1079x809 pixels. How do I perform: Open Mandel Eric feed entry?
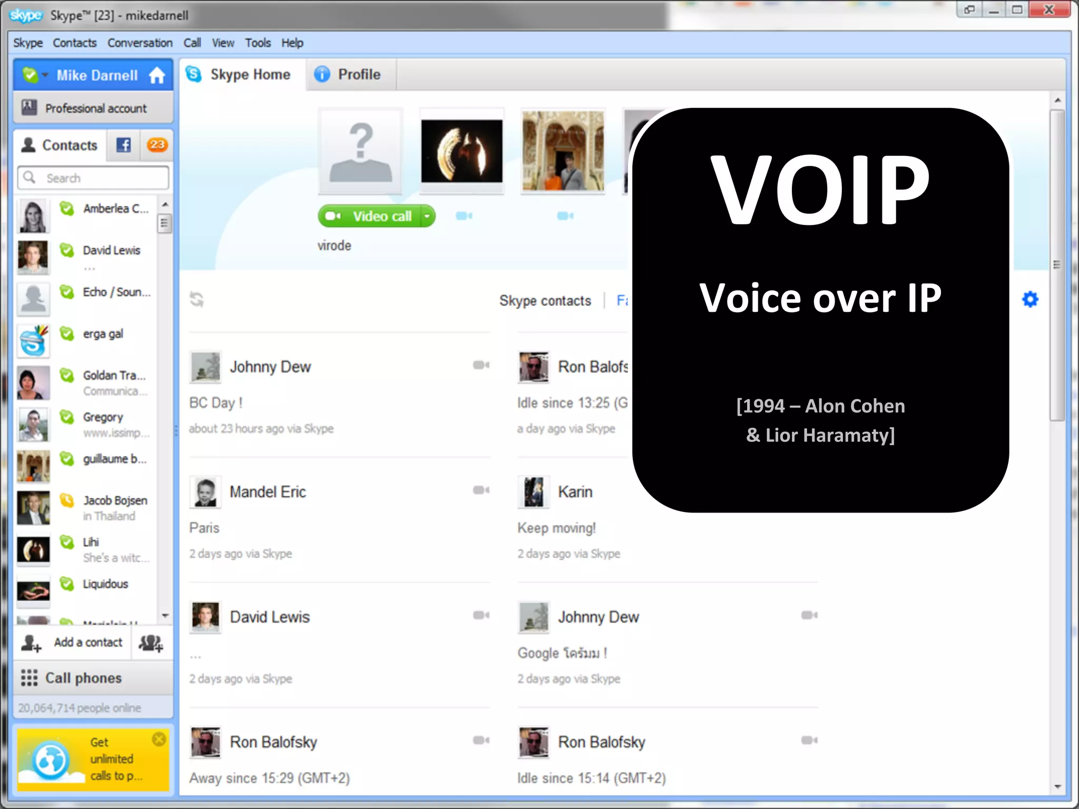(x=340, y=519)
